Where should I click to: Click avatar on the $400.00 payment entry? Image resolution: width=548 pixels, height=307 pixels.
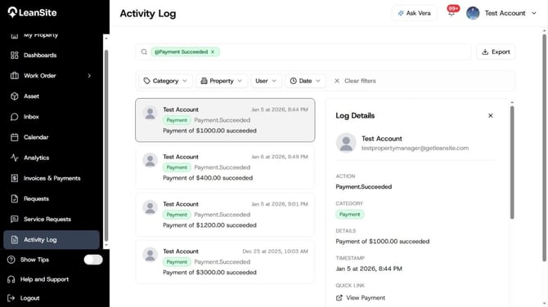[150, 161]
